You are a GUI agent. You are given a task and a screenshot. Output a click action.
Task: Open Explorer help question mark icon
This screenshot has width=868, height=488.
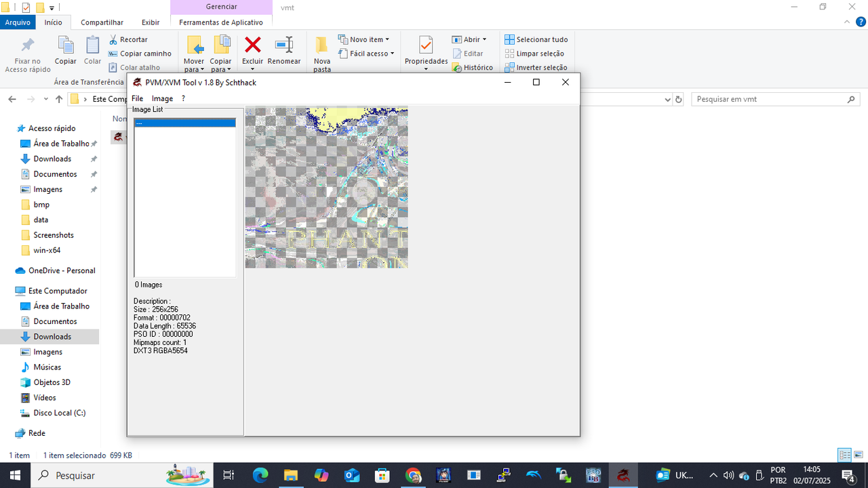(x=861, y=22)
